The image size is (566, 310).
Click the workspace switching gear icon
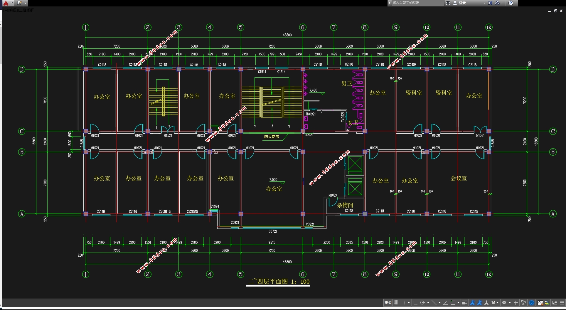504,303
